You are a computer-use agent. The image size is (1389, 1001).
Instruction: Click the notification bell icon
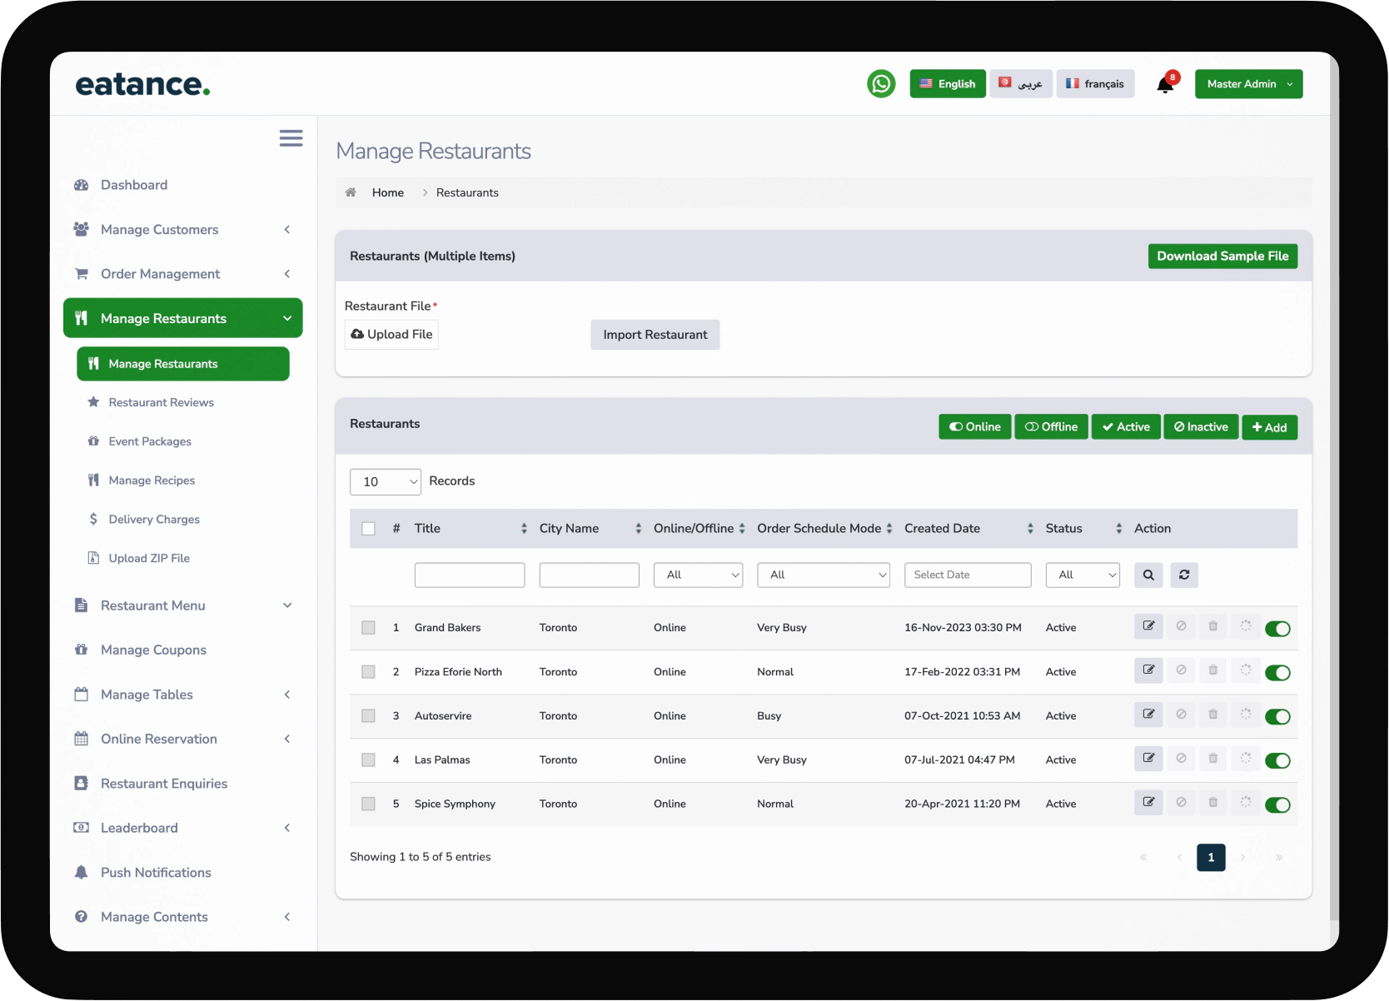(1165, 85)
